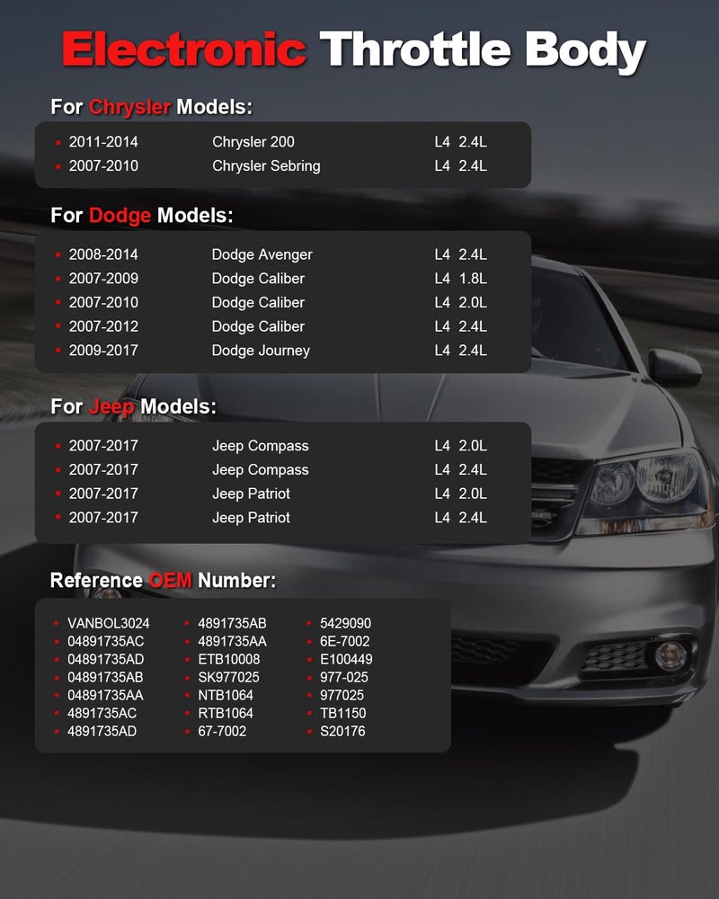The image size is (719, 899).
Task: Click the 'Reference OEM Number:' heading
Action: pos(163,580)
